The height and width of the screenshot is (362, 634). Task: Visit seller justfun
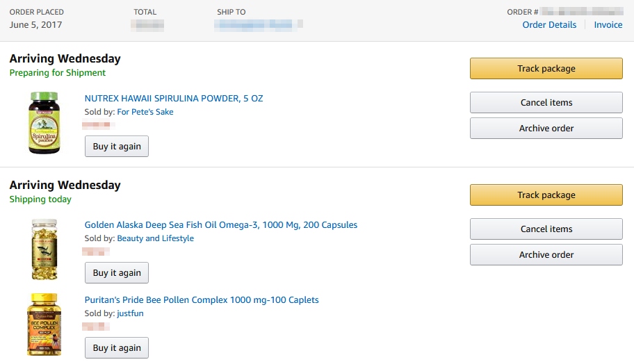coord(130,313)
